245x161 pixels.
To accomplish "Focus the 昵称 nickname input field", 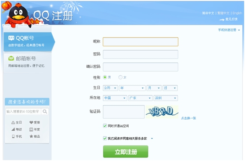I will click(141, 42).
